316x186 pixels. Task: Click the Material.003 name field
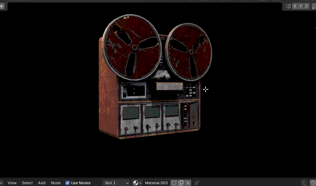click(x=156, y=183)
